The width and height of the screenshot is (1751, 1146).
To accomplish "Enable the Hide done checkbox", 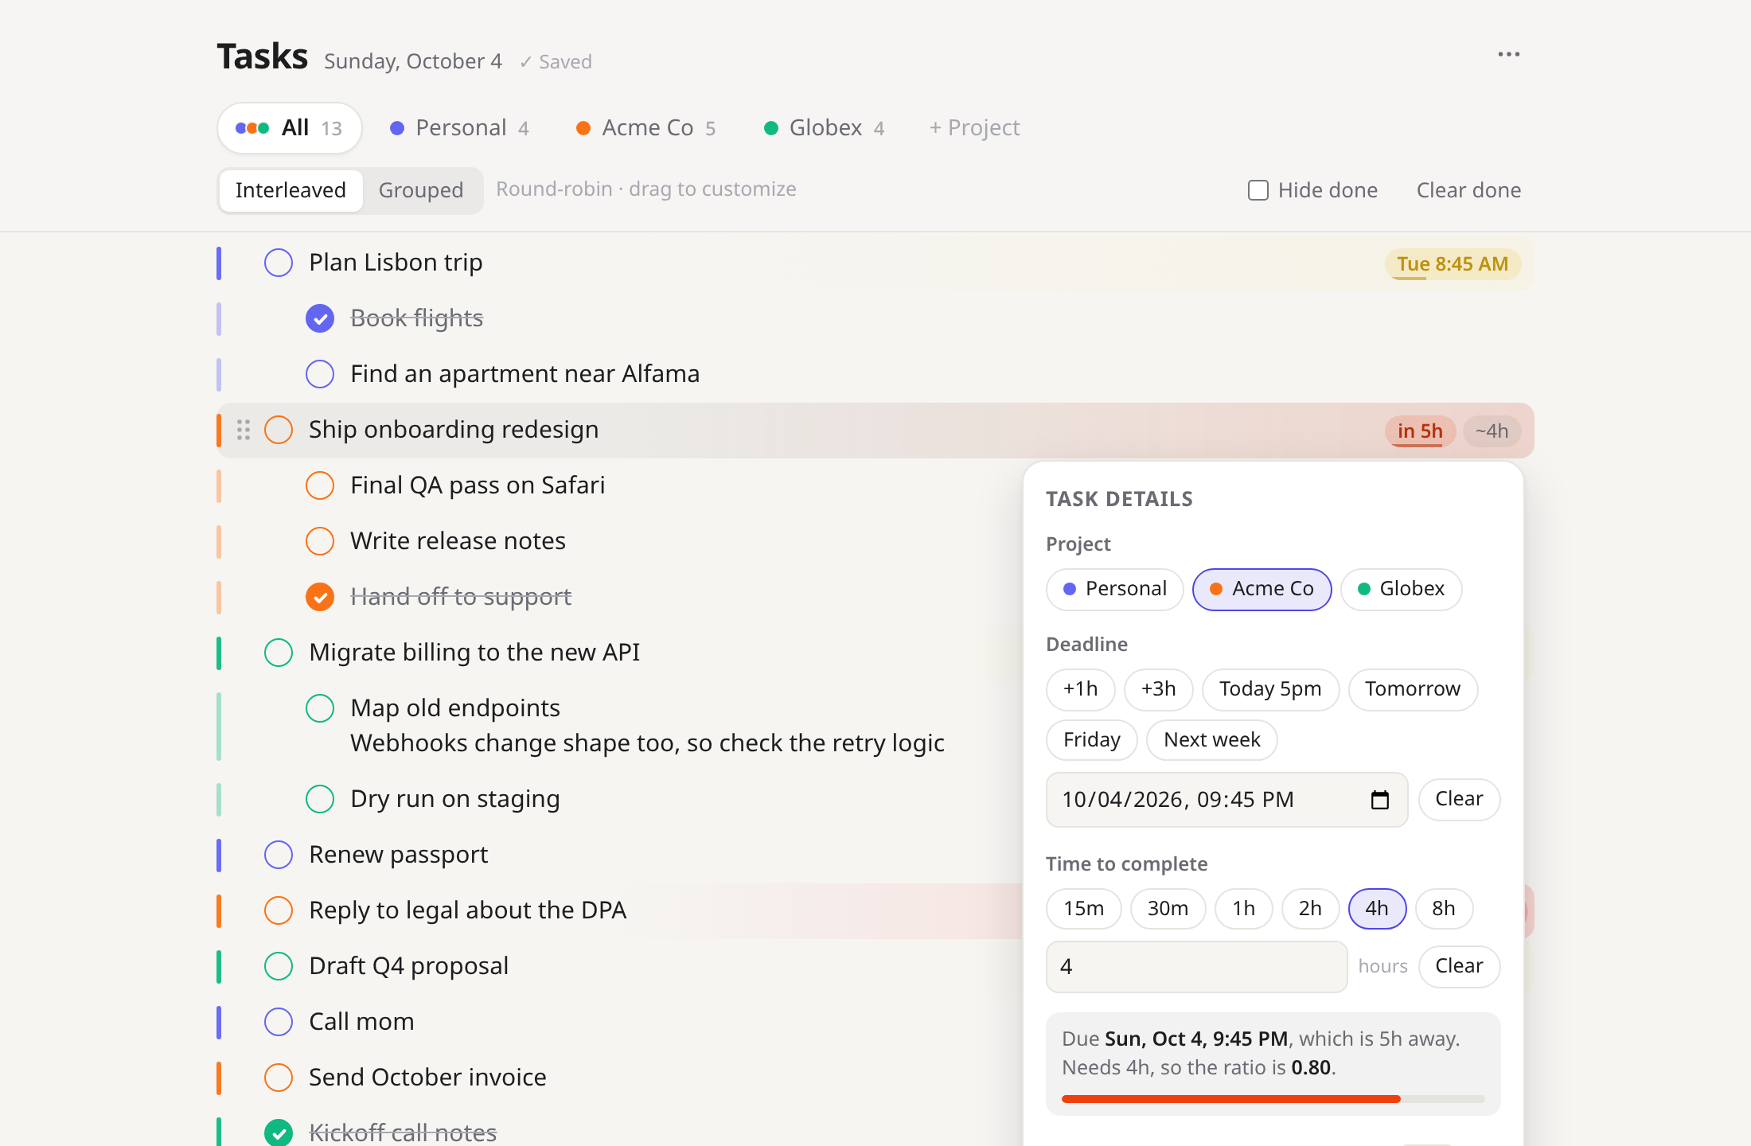I will 1258,190.
